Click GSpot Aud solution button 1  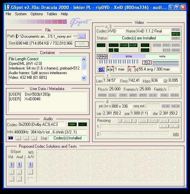19,165
